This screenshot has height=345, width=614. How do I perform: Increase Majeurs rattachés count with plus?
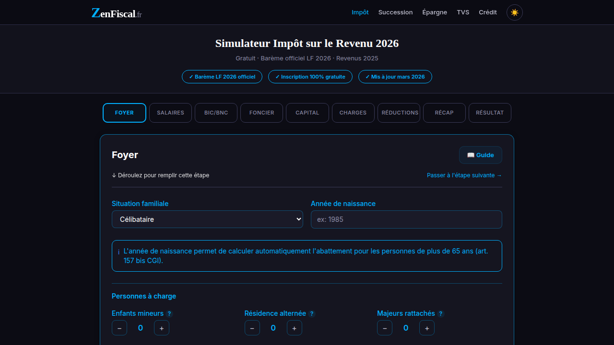(427, 328)
